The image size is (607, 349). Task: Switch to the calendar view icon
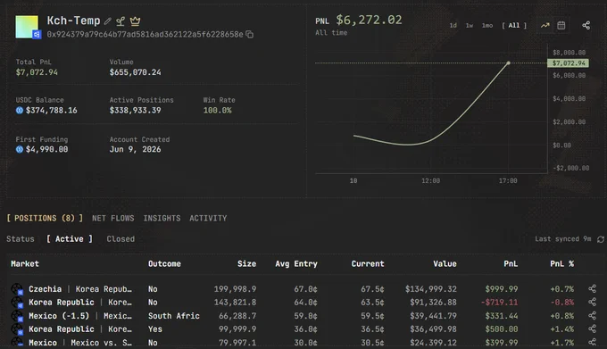561,26
